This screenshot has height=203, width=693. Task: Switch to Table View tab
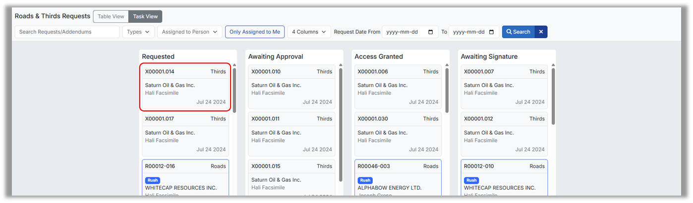click(111, 16)
